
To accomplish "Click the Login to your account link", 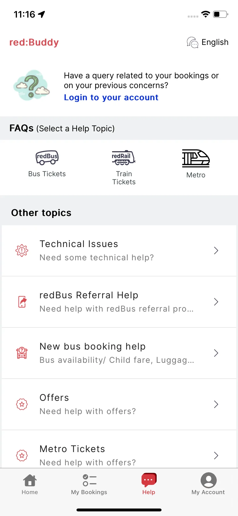I will click(111, 98).
